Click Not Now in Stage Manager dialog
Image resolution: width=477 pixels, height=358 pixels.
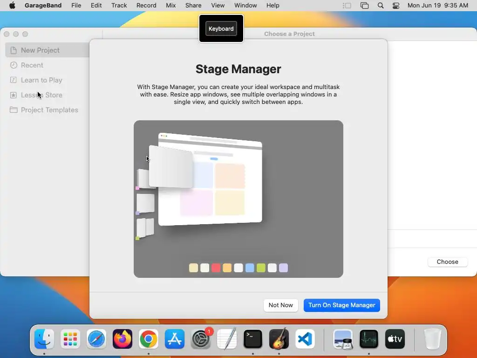281,305
